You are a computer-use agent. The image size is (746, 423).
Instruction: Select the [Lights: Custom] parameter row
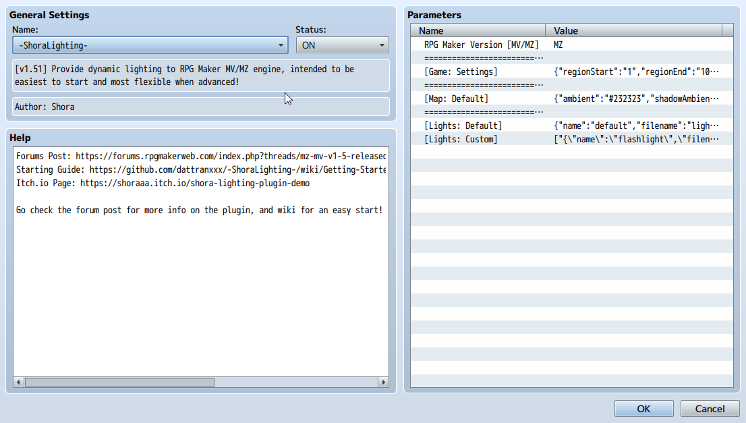click(x=571, y=140)
